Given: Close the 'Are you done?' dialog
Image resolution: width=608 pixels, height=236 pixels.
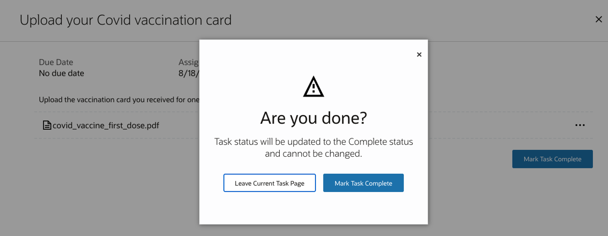Looking at the screenshot, I should pyautogui.click(x=419, y=55).
